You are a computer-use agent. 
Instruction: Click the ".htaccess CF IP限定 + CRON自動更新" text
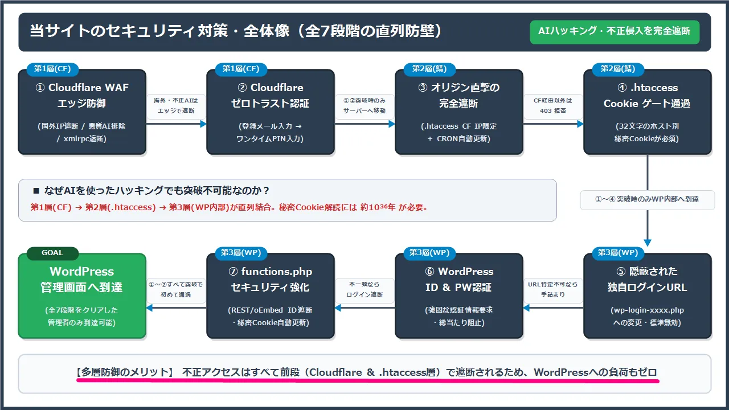coord(458,133)
